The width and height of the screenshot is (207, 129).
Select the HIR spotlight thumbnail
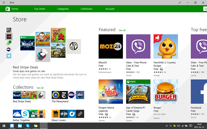click(9, 50)
